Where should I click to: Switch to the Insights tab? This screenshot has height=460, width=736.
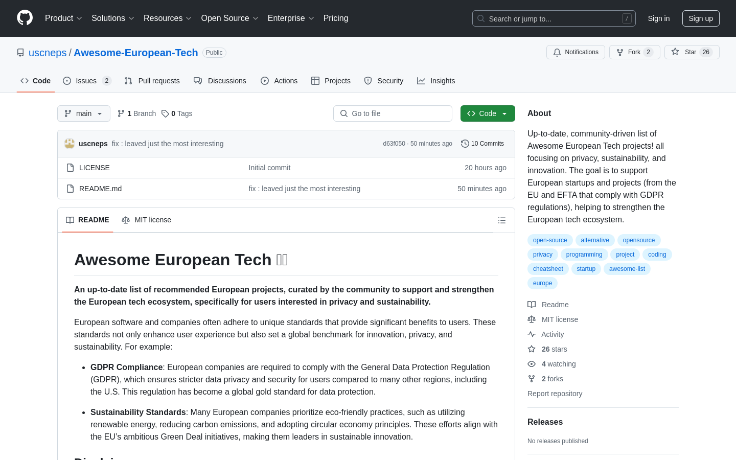[436, 81]
